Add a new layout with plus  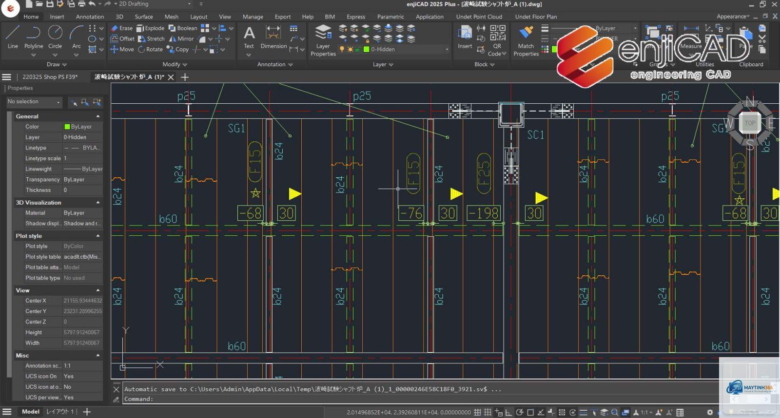click(x=87, y=412)
